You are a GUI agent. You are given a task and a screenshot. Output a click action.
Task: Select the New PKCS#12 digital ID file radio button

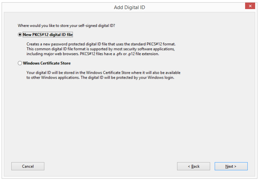[x=20, y=35]
